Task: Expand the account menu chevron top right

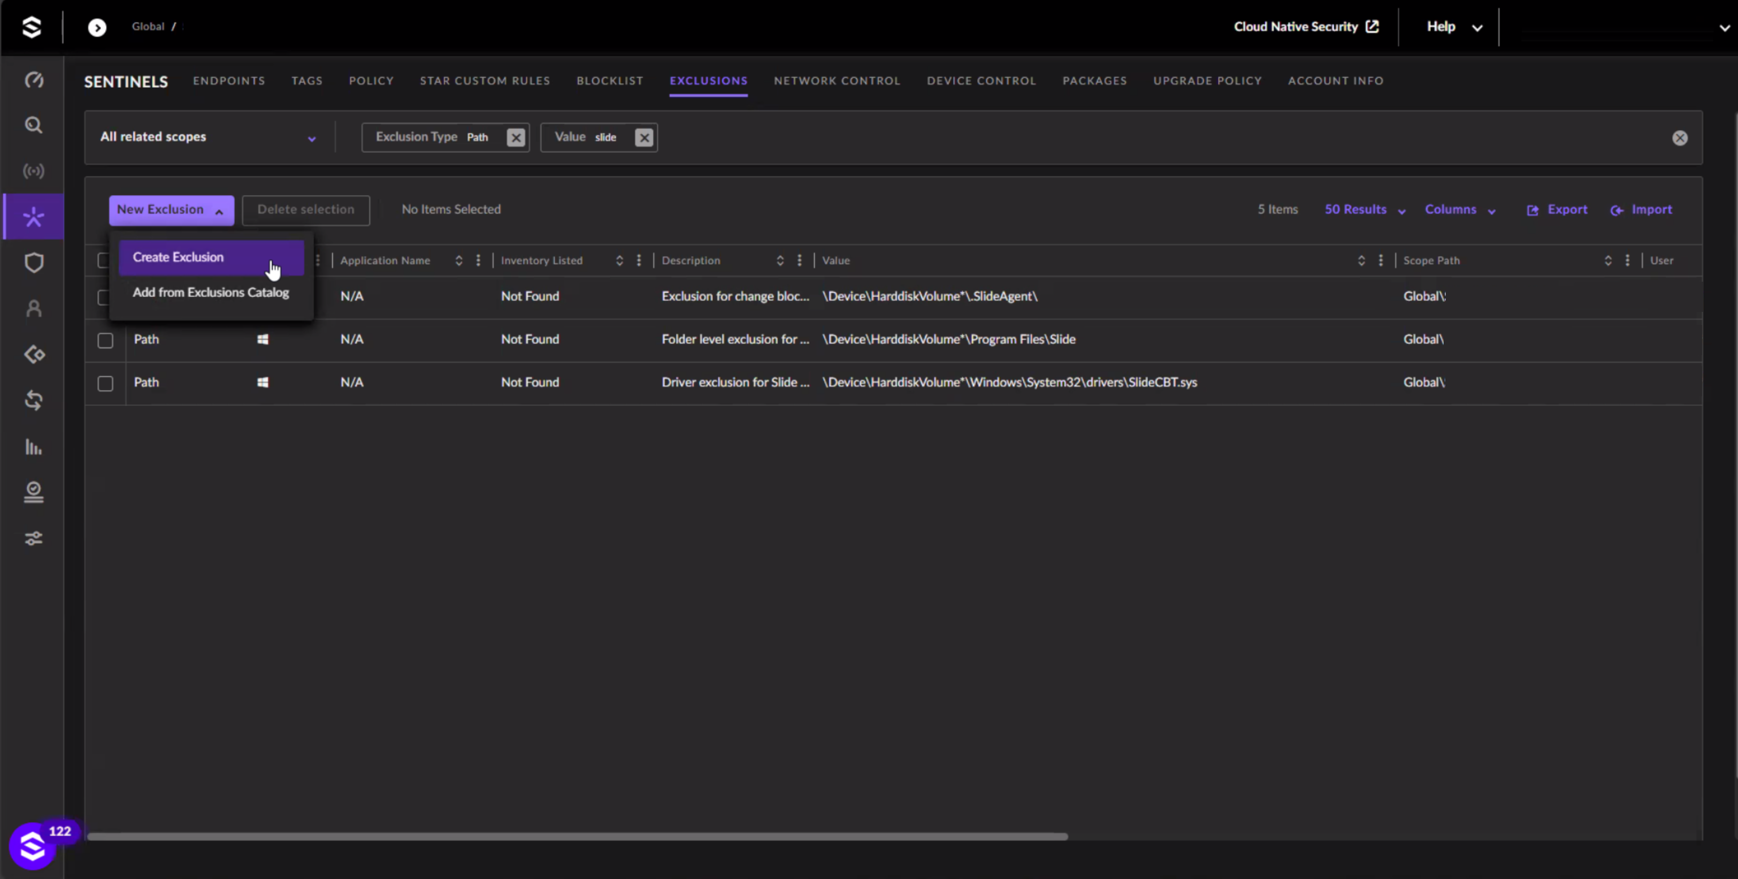Action: [1724, 29]
